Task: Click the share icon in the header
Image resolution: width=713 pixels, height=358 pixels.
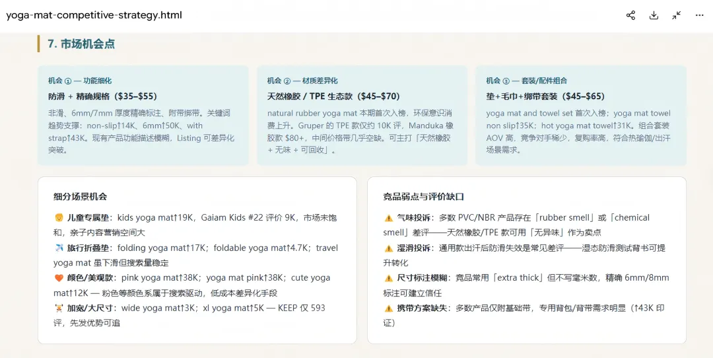Action: pyautogui.click(x=630, y=15)
